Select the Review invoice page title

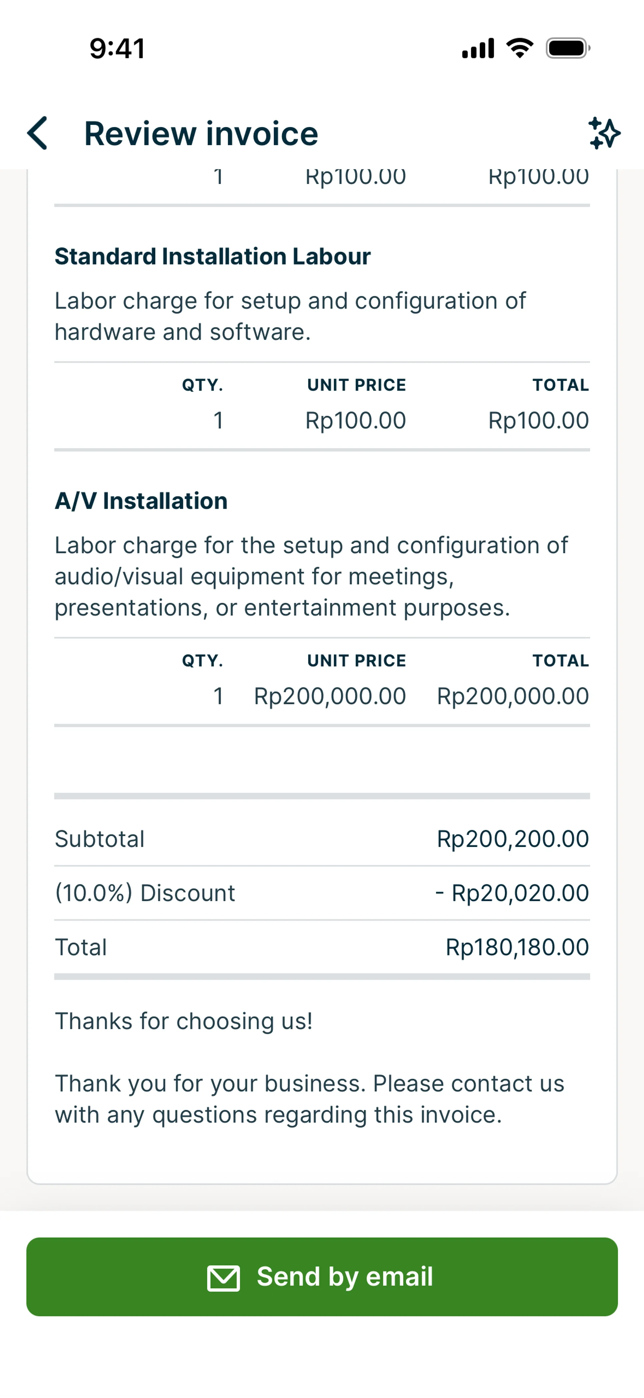pyautogui.click(x=201, y=133)
